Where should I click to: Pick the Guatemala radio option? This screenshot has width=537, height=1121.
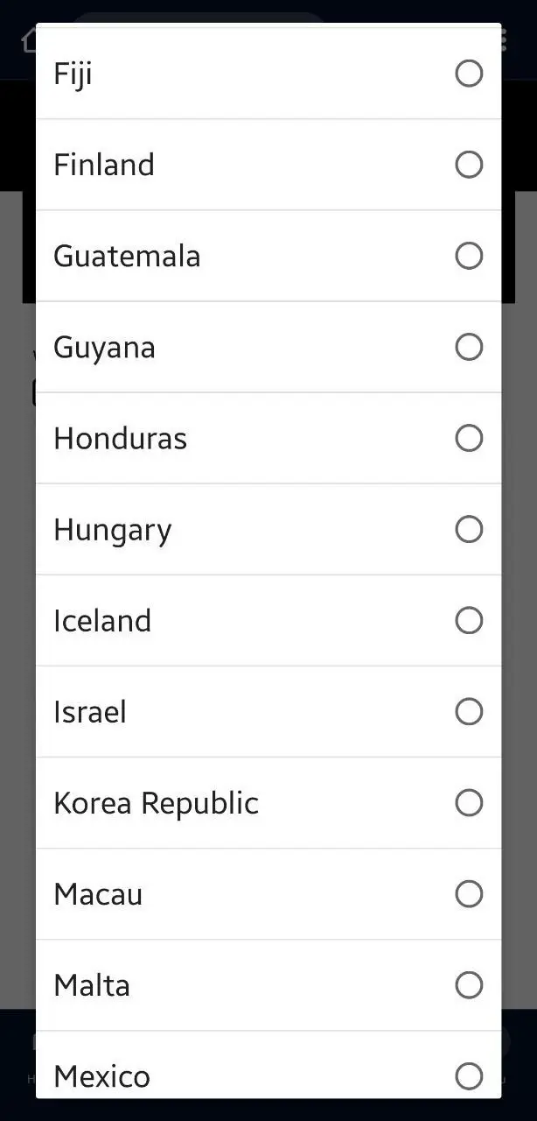pyautogui.click(x=469, y=256)
